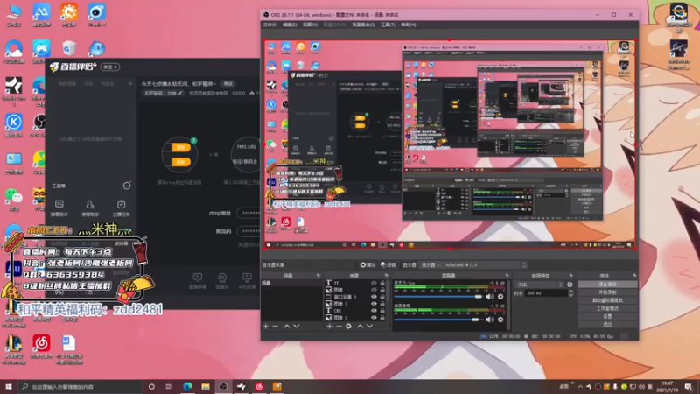Open 编辑(E) menu in OBS

[x=290, y=25]
